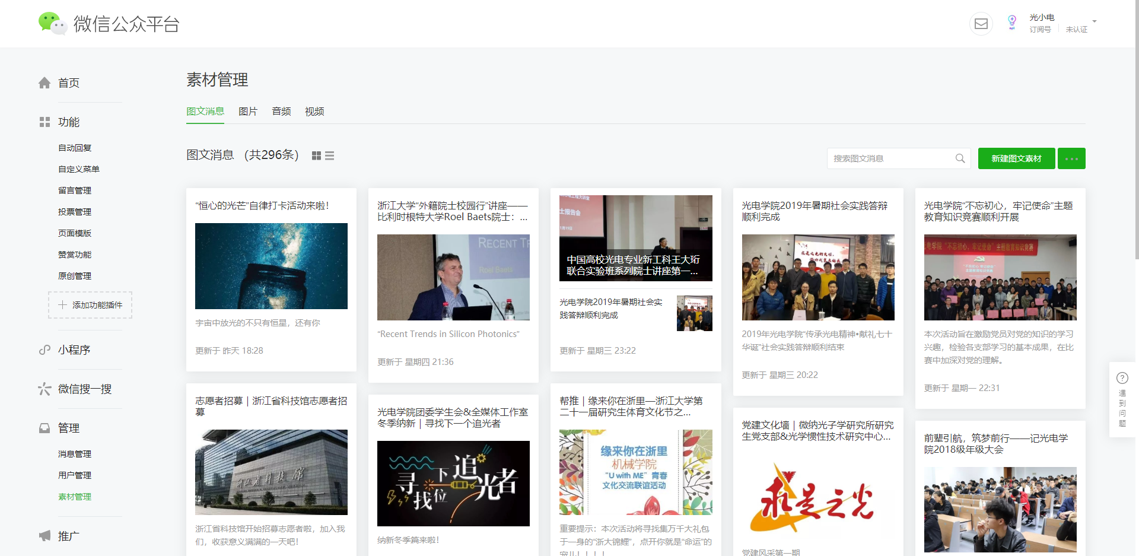
Task: Open small thumbnail beside 暑期社会实践答辩
Action: pos(694,313)
